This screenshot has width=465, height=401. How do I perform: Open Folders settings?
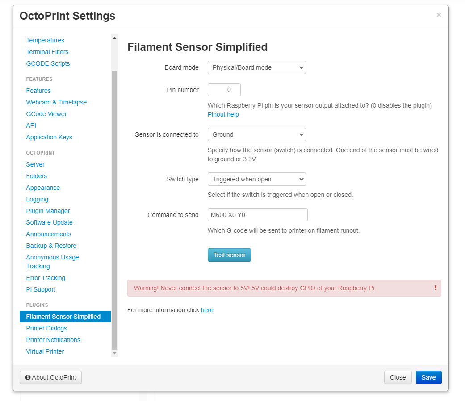pyautogui.click(x=37, y=176)
